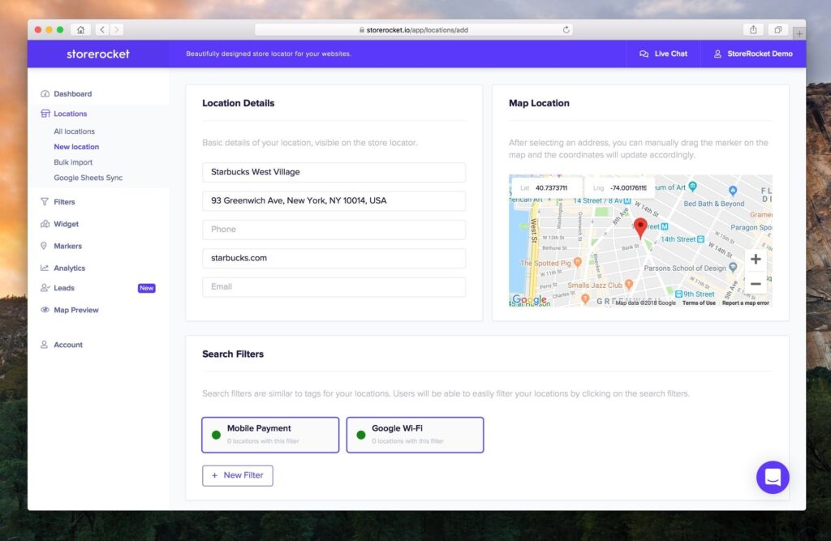Click the Dashboard icon in sidebar

[45, 94]
